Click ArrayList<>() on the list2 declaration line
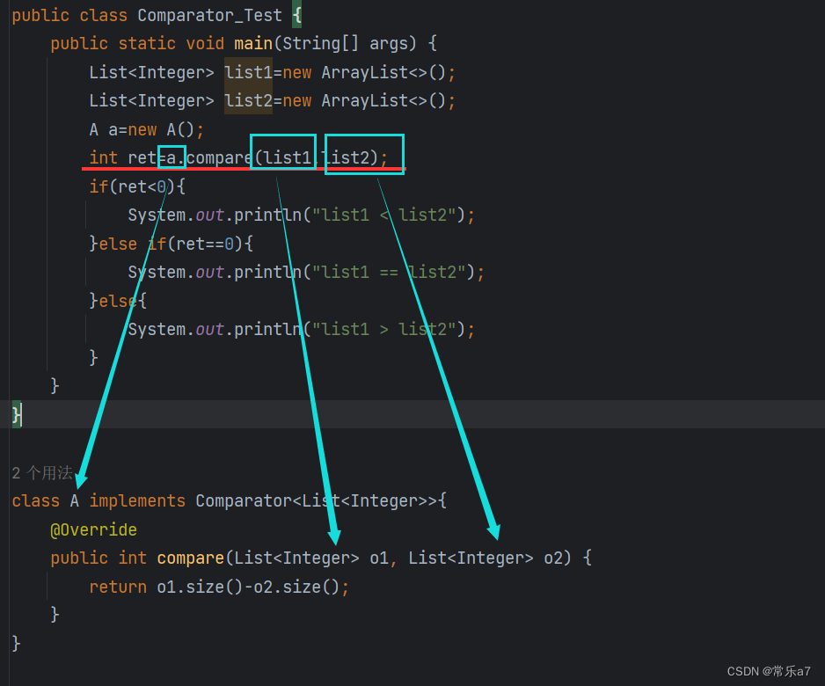This screenshot has height=686, width=825. [x=383, y=100]
